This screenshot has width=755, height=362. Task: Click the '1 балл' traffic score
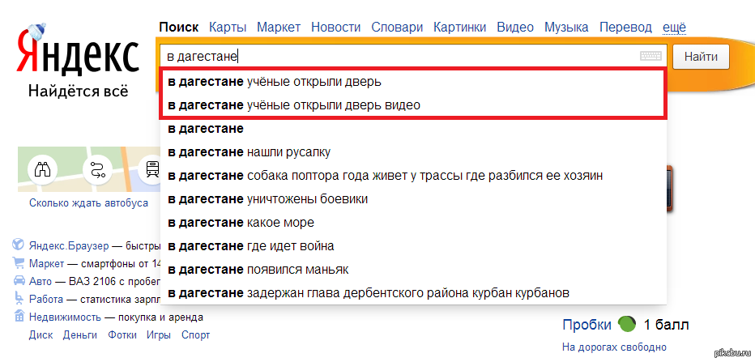pyautogui.click(x=667, y=325)
